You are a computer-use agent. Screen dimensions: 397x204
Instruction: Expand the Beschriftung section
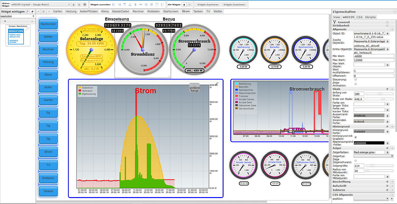click(392, 181)
